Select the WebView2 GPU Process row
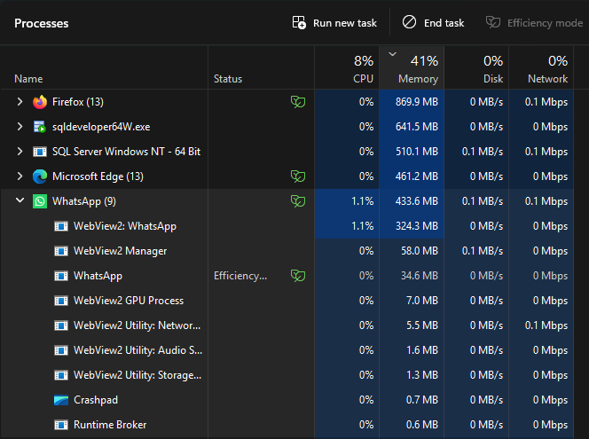589x439 pixels. 287,301
